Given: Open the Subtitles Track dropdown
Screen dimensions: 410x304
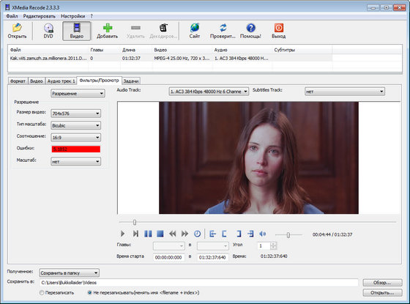Looking at the screenshot, I should (345, 92).
